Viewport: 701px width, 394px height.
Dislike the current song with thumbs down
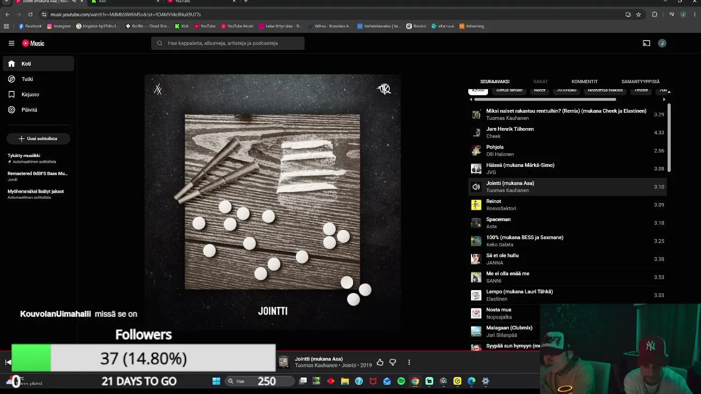(393, 362)
